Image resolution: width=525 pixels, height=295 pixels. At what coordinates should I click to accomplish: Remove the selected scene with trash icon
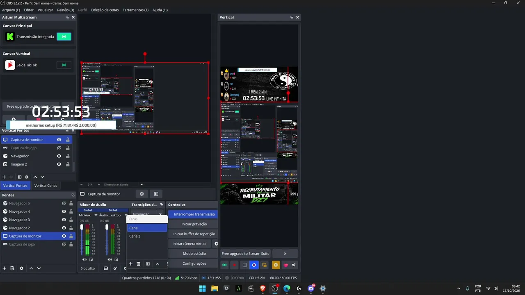(x=139, y=264)
